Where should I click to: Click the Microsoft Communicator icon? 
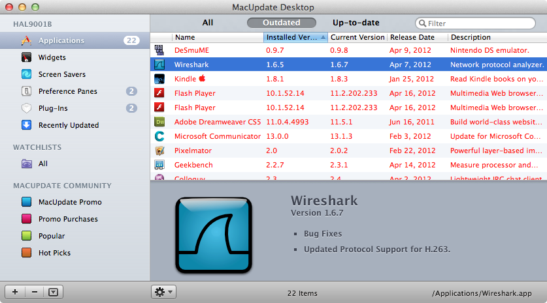159,136
